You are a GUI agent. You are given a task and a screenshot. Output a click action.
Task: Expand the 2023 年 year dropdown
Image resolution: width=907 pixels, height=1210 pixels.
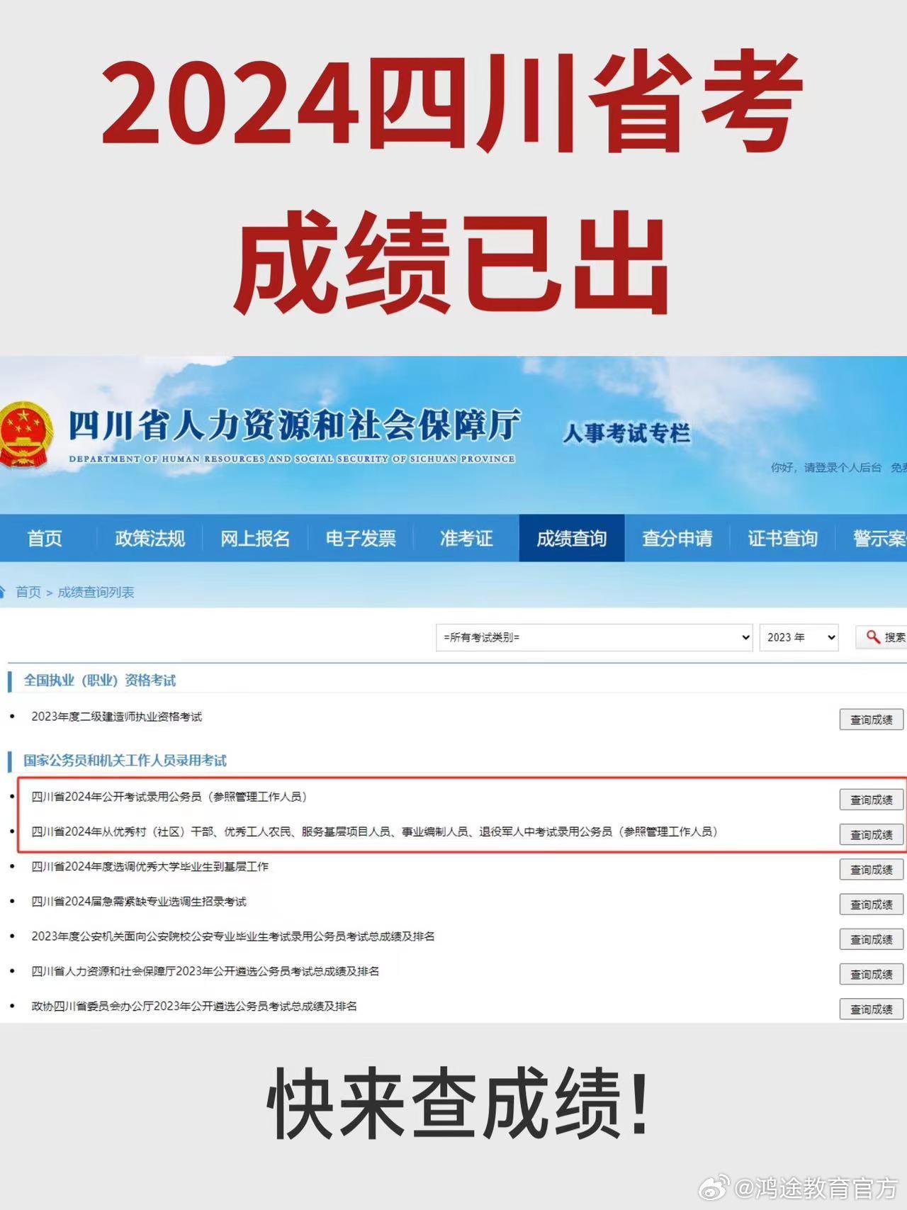tap(799, 637)
